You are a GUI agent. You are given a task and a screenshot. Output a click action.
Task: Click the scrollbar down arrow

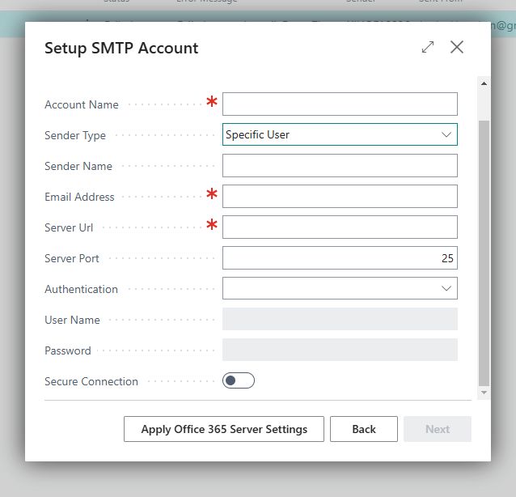[x=484, y=393]
